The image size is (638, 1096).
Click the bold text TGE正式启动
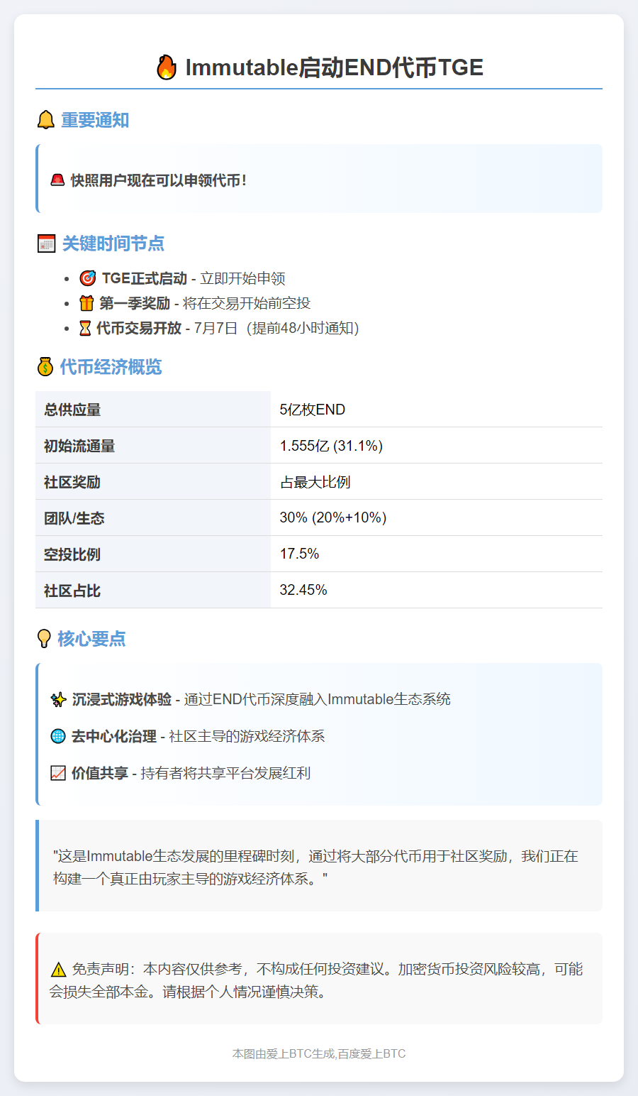point(145,278)
